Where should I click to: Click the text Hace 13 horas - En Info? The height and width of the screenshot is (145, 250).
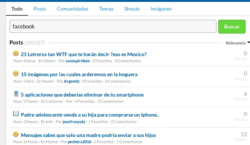[x=33, y=122]
